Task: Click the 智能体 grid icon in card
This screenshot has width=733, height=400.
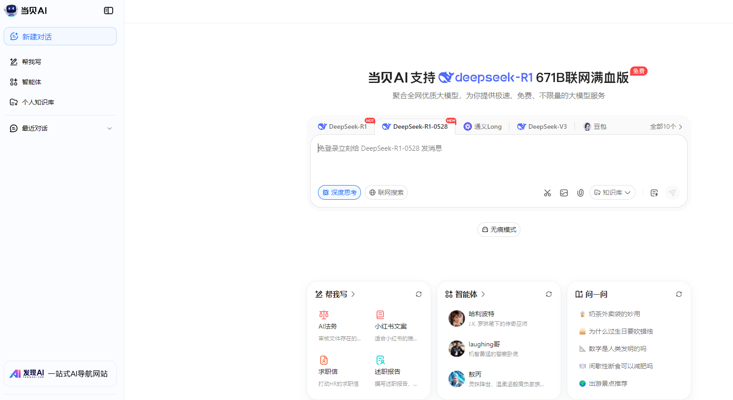Action: [x=449, y=294]
